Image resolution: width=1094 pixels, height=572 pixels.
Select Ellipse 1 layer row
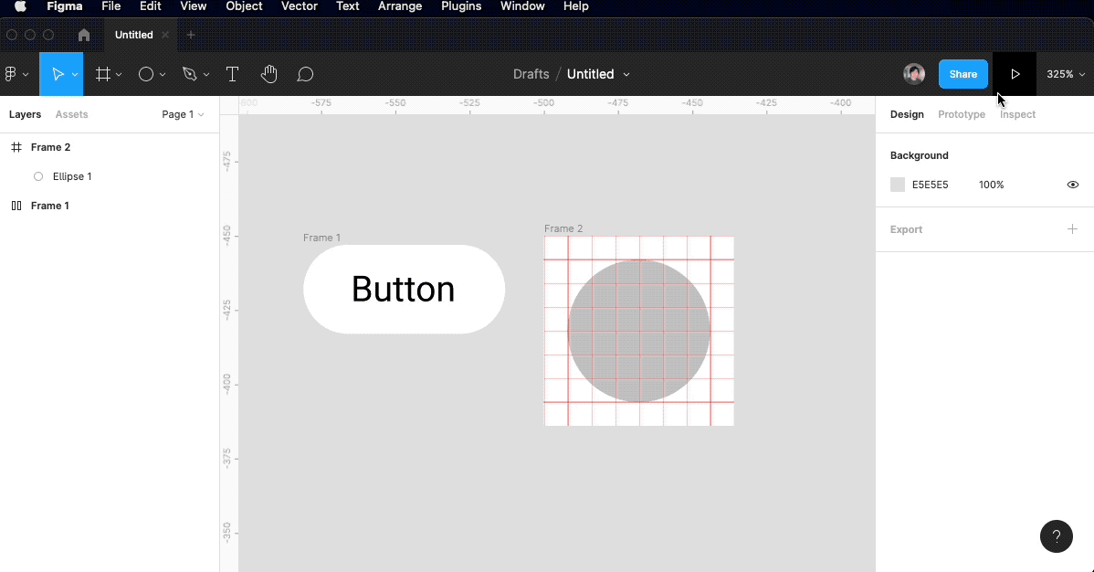point(110,176)
